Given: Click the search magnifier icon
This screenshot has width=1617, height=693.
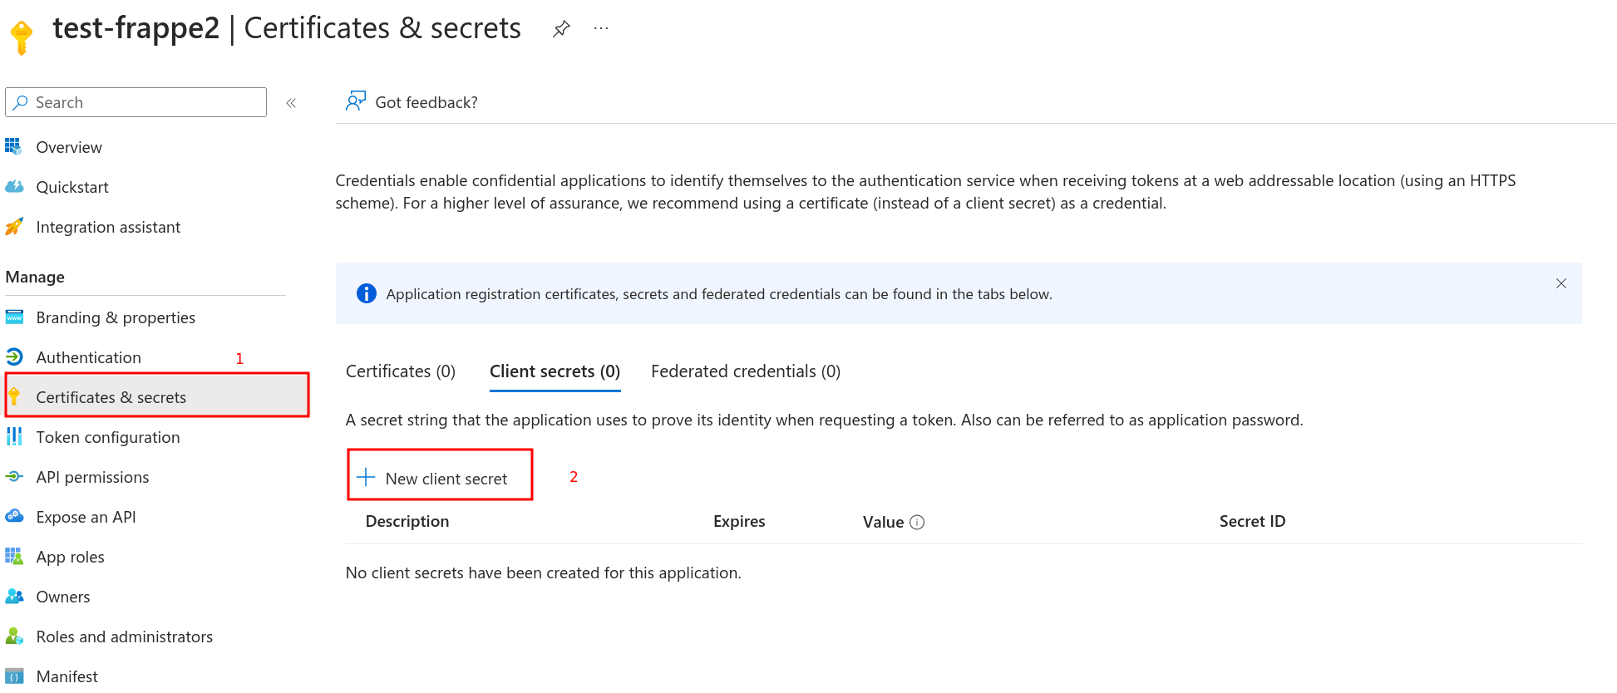Looking at the screenshot, I should [21, 102].
